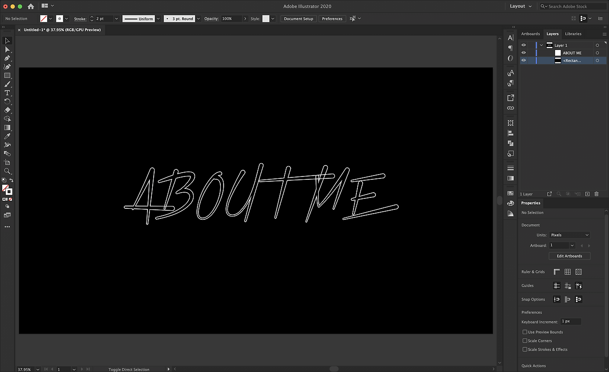Show the grid in Ruler & Grids

click(568, 272)
